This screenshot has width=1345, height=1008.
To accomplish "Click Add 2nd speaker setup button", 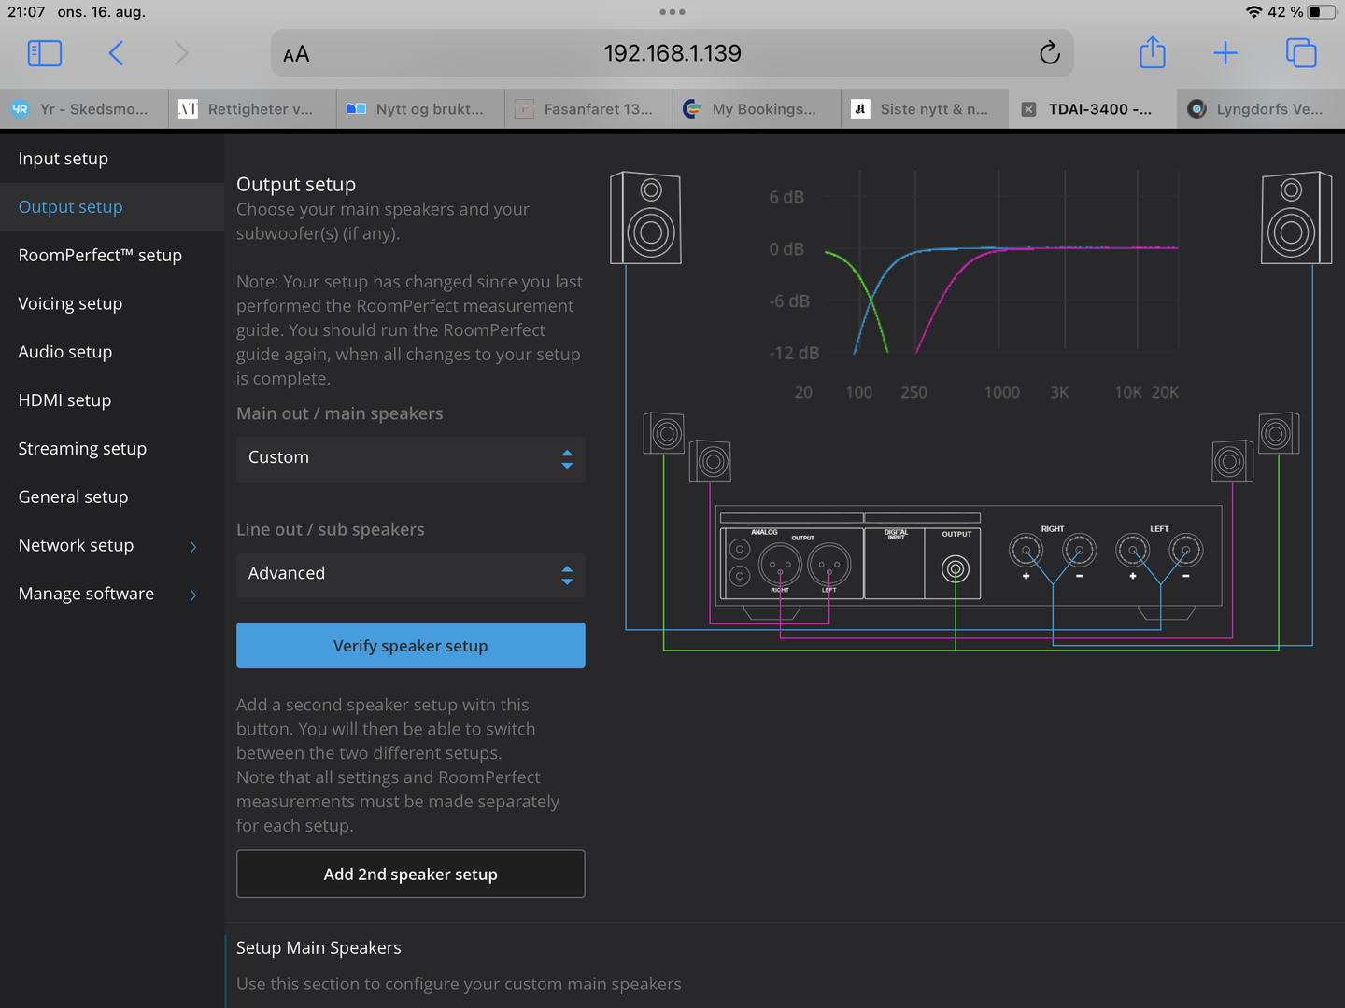I will coord(411,875).
